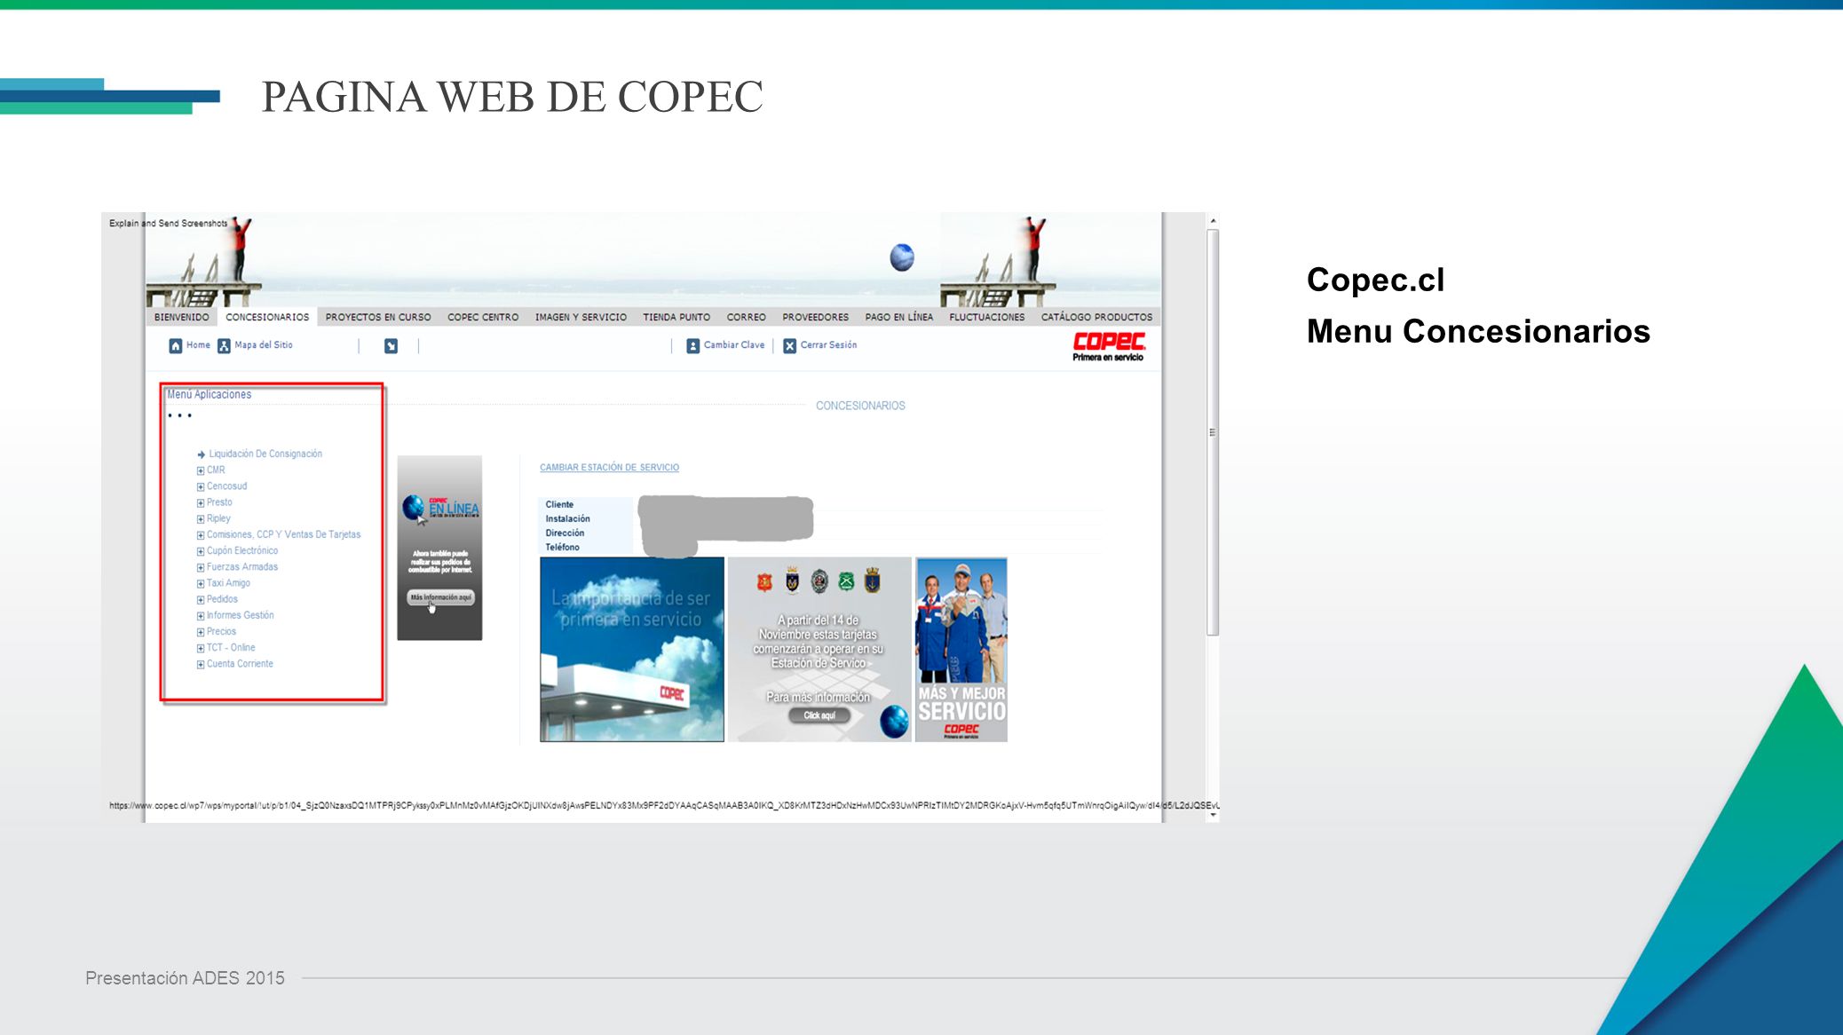Image resolution: width=1843 pixels, height=1035 pixels.
Task: Click arrow icon beside Liquidación De Consignación
Action: [x=202, y=454]
